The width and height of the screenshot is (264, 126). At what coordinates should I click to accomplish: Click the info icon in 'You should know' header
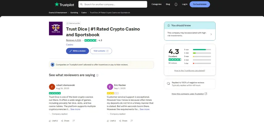[x=169, y=26]
